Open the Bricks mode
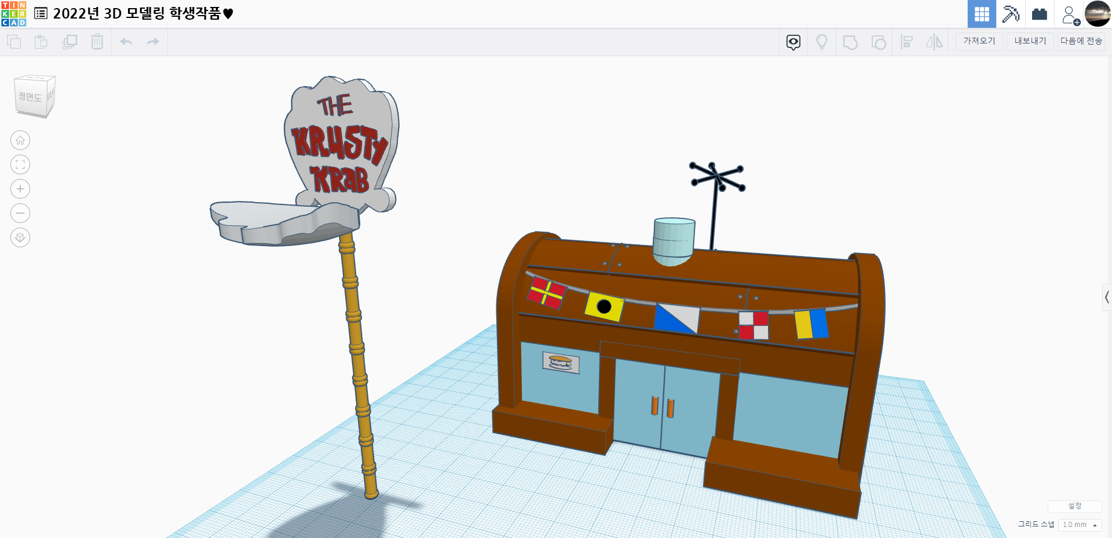 (1040, 14)
